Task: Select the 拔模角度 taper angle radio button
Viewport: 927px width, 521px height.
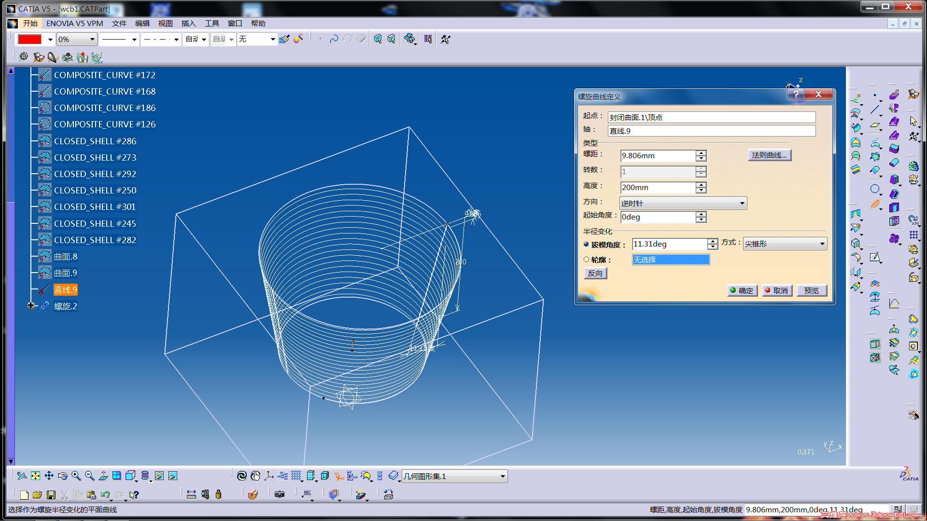Action: point(586,245)
